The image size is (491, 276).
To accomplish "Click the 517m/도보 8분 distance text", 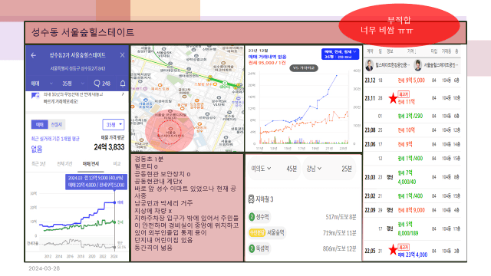I will pyautogui.click(x=341, y=217).
